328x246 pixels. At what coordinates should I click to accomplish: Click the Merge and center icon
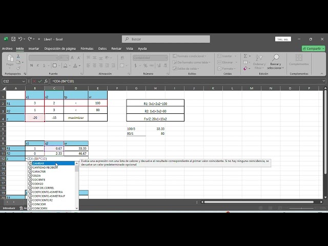coord(122,66)
